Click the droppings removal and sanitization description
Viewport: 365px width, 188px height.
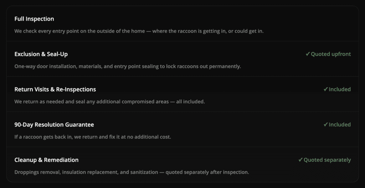click(132, 172)
